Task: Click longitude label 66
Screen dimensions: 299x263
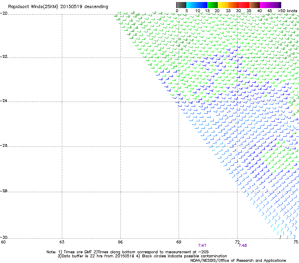Action: [x=120, y=242]
